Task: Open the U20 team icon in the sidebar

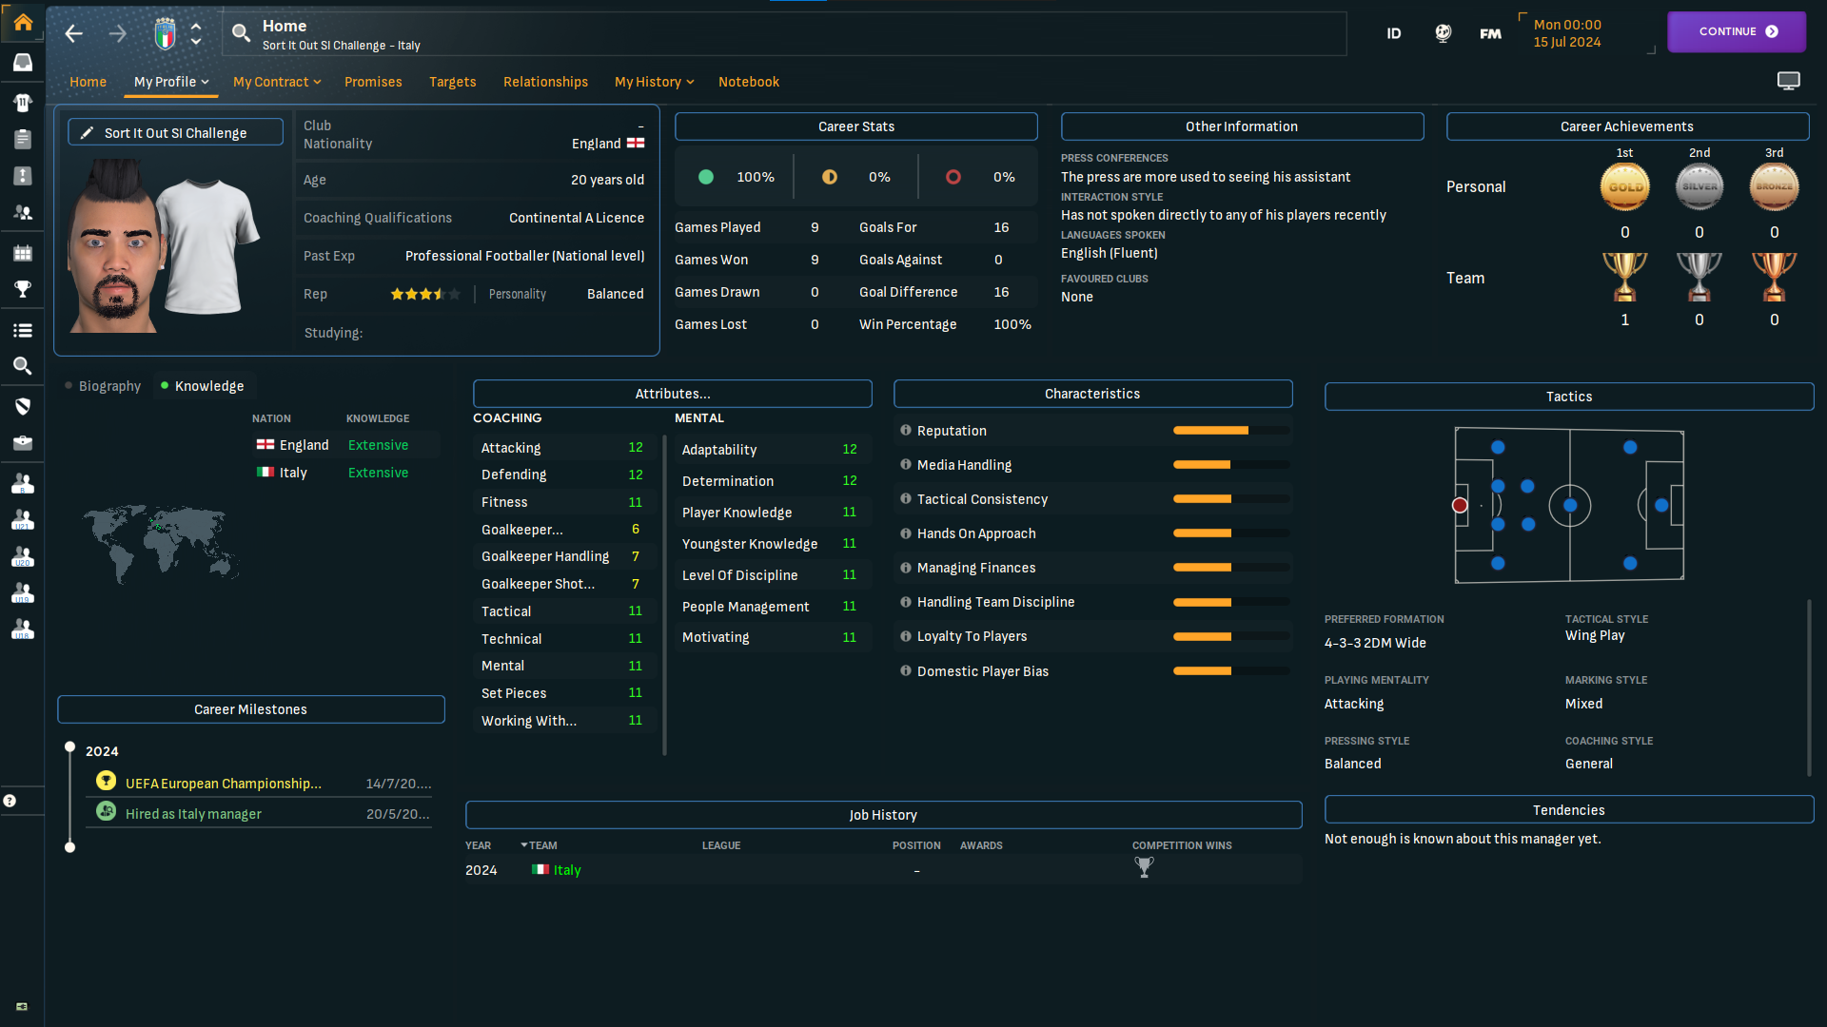Action: [23, 557]
